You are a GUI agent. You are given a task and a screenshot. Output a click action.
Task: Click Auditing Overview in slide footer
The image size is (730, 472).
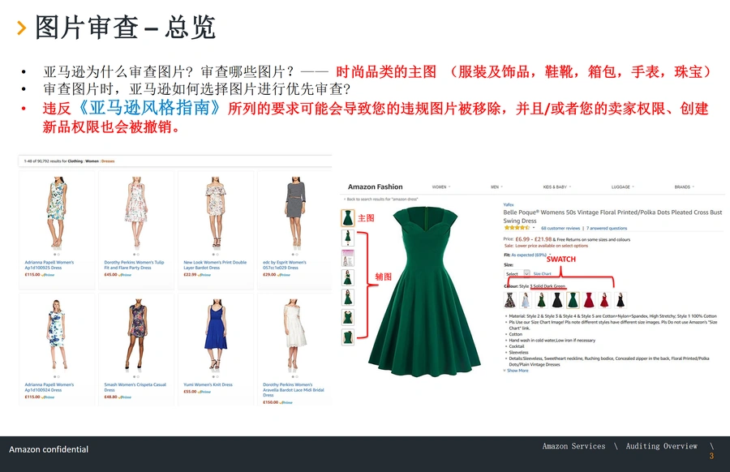(x=662, y=446)
